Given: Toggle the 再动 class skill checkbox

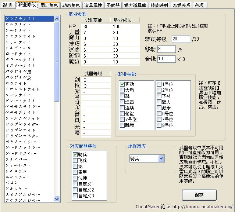Looking at the screenshot, I should 122,84.
